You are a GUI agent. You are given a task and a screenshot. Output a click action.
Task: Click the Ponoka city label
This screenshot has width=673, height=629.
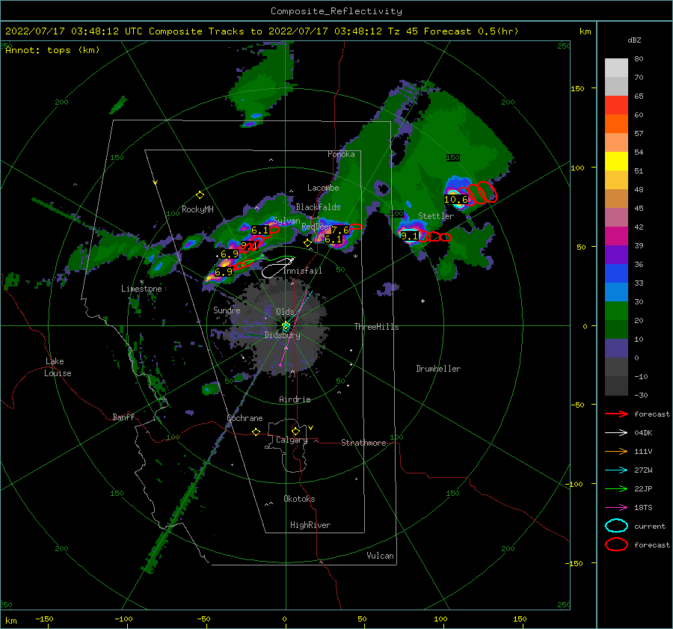click(341, 154)
